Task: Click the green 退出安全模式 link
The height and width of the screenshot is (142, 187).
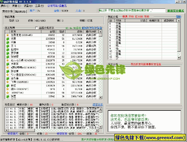Action: click(176, 11)
